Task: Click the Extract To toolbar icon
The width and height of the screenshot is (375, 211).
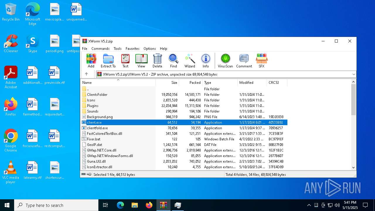Action: (x=108, y=61)
